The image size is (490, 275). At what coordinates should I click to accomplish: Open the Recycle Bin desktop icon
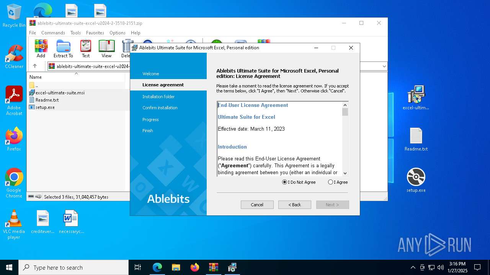[x=14, y=16]
